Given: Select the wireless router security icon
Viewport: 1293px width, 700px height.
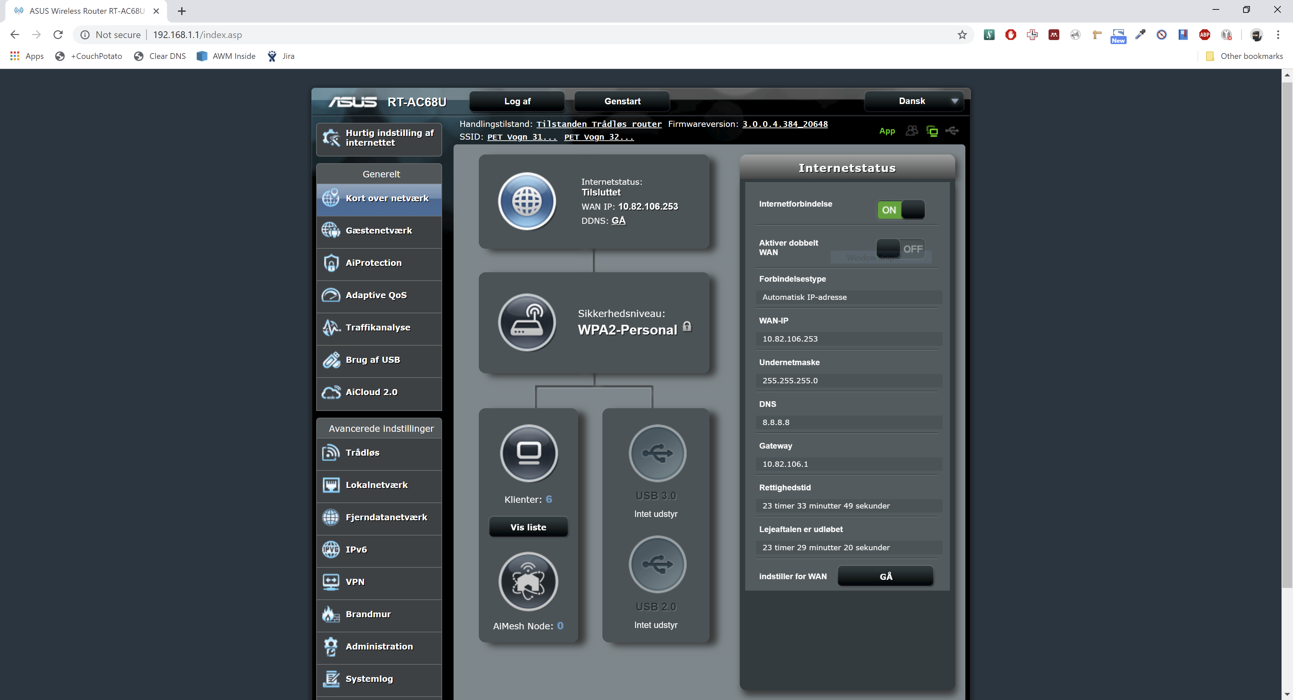Looking at the screenshot, I should 527,322.
